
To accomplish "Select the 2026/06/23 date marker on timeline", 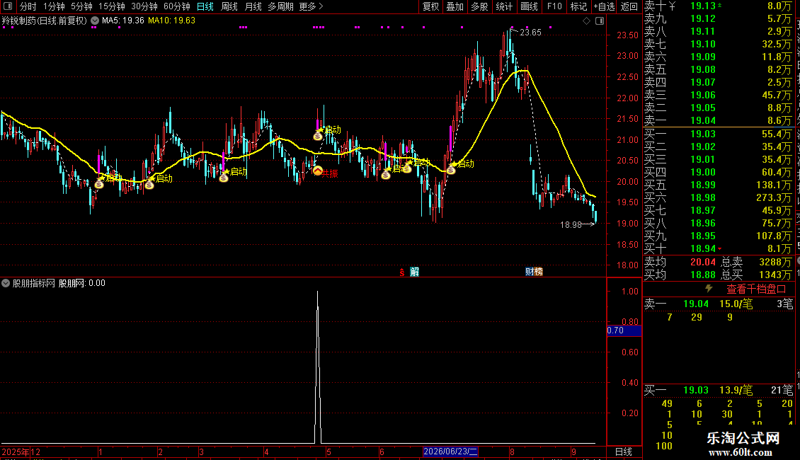I will pyautogui.click(x=450, y=452).
